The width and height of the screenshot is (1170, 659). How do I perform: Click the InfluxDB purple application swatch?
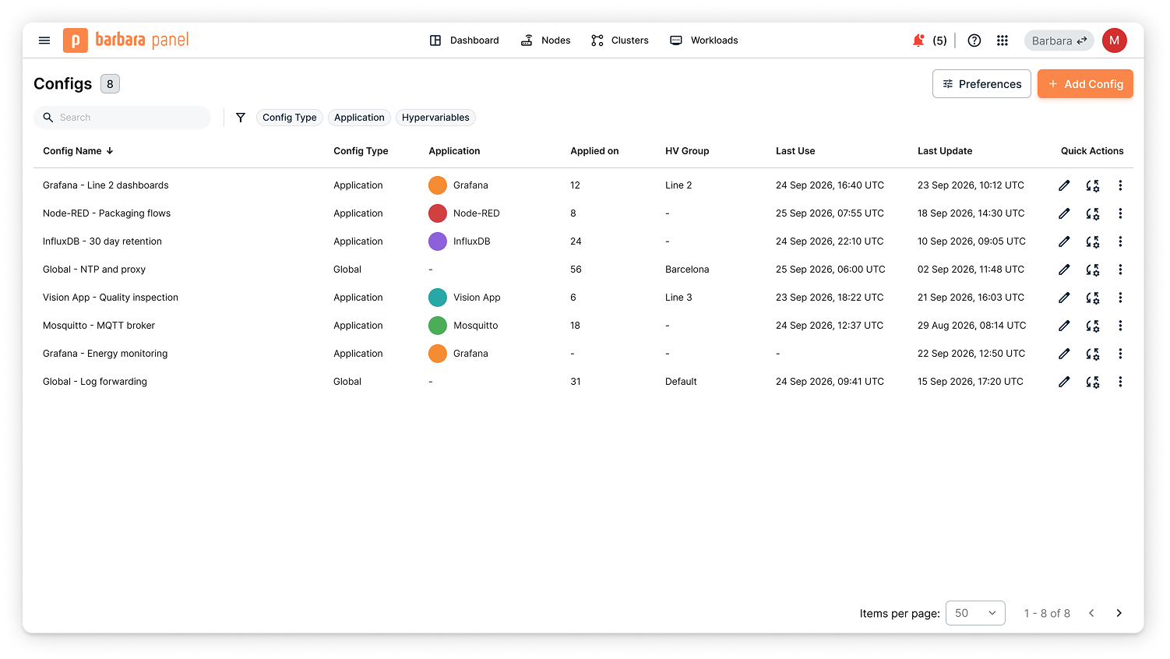(438, 241)
